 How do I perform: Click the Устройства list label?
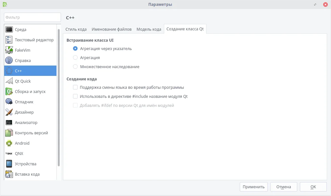26,164
